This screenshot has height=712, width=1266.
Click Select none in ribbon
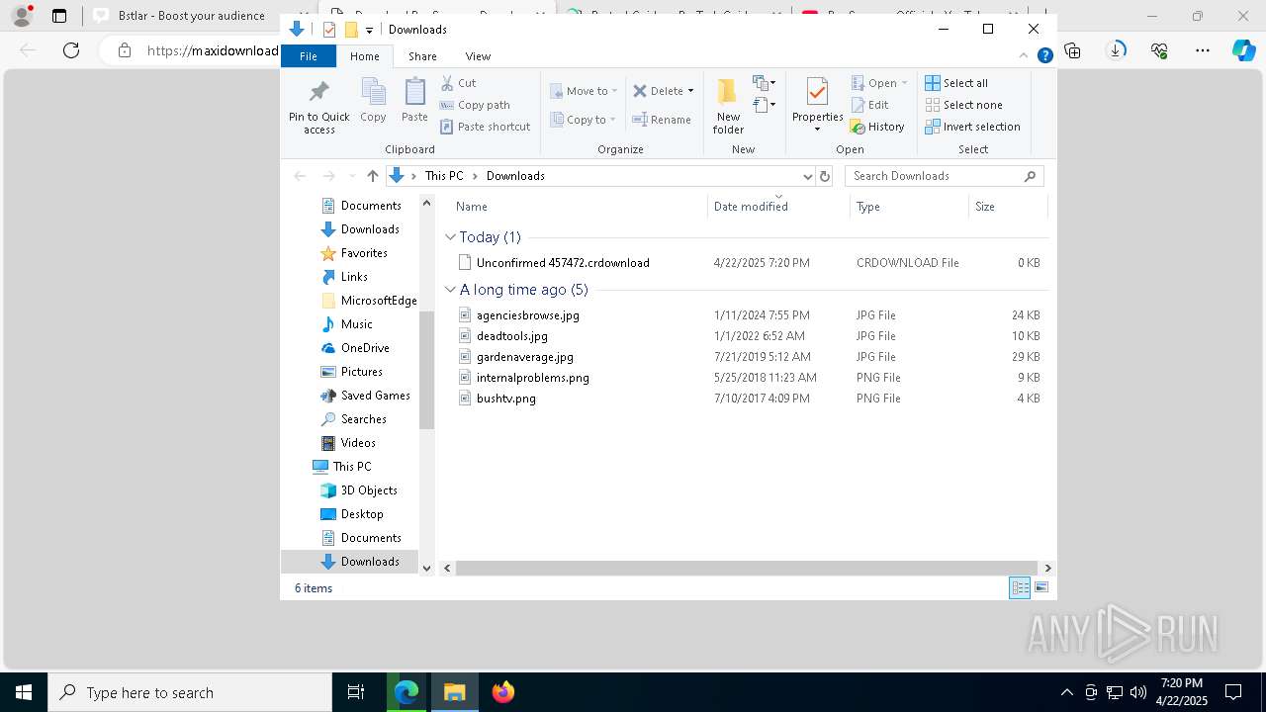964,105
